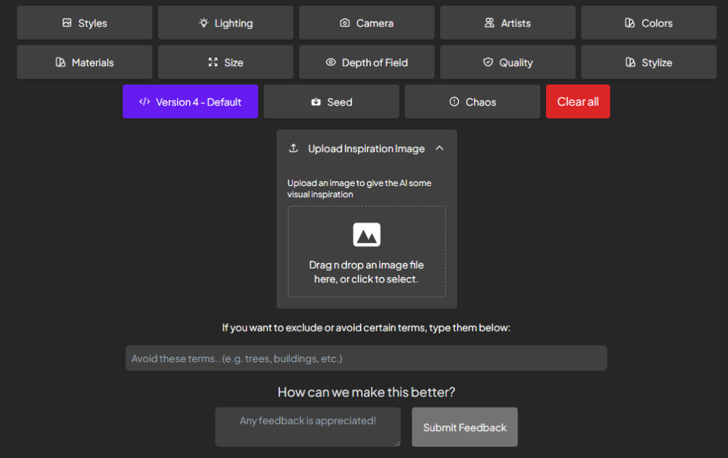The image size is (728, 458).
Task: Open the Quality options
Action: [x=508, y=62]
